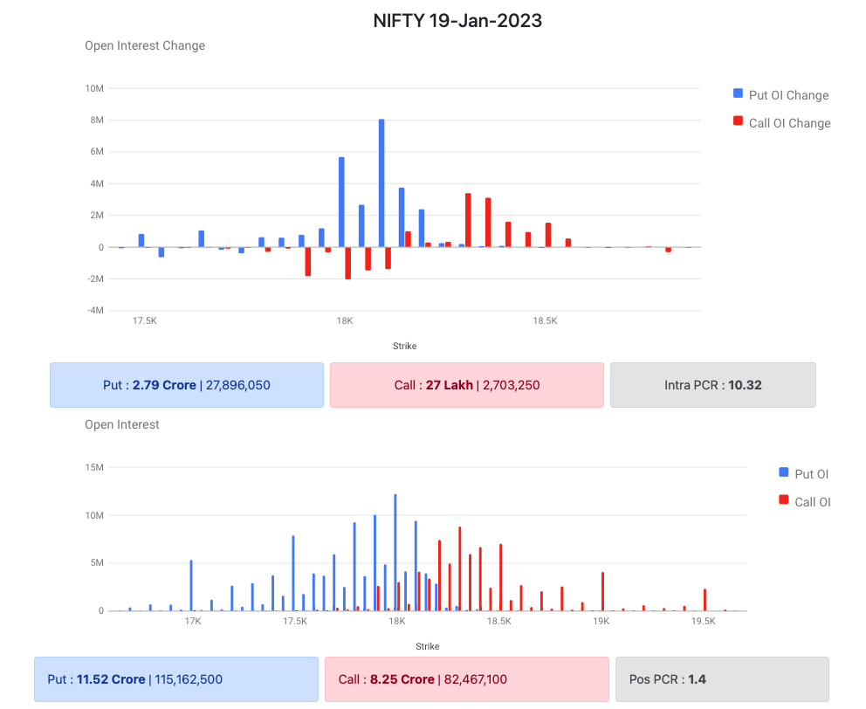Screen dimensions: 866x709
Task: Toggle the Call OI legend label
Action: click(812, 502)
